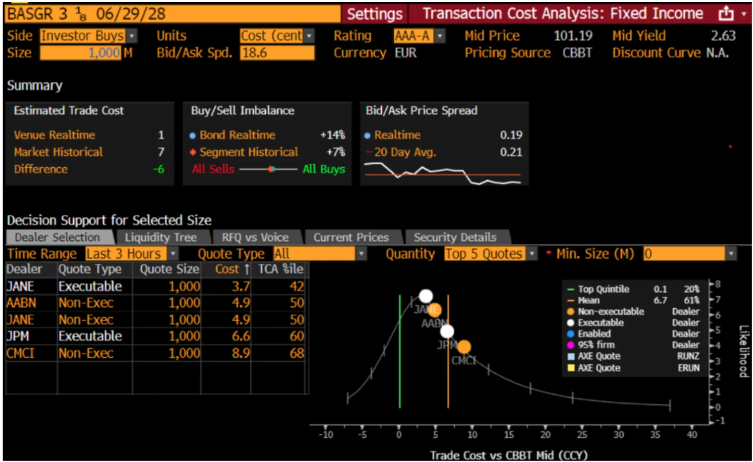Click the Segment Historical red diamond marker
The image size is (753, 462).
(192, 152)
